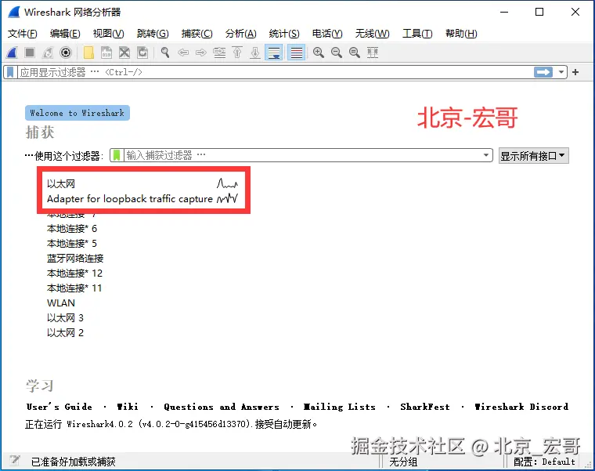The image size is (595, 471).
Task: Open the 文件(F) menu
Action: pyautogui.click(x=23, y=34)
